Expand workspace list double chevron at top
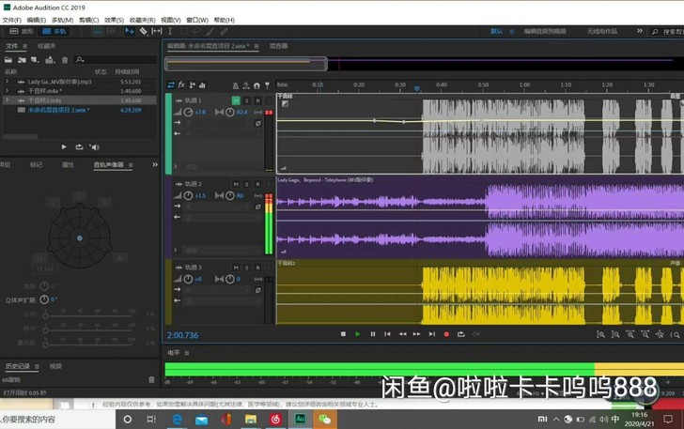This screenshot has width=684, height=429. point(640,31)
